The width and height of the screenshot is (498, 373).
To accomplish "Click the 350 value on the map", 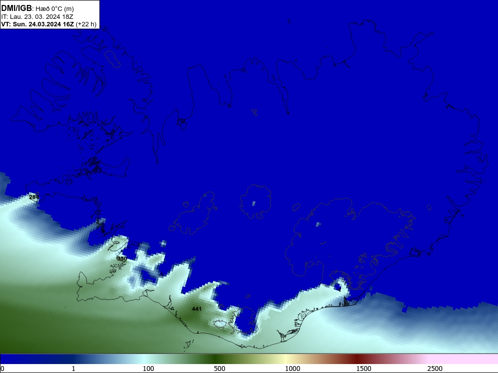I will 122,259.
